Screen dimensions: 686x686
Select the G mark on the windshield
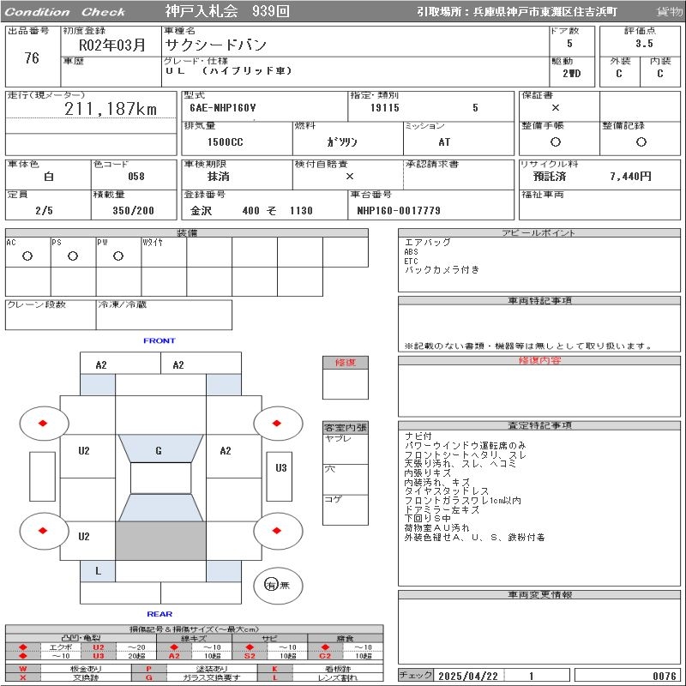tap(159, 451)
